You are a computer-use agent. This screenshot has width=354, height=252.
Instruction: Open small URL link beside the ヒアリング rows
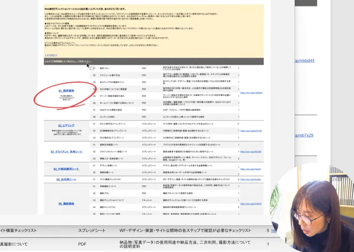pyautogui.click(x=251, y=131)
